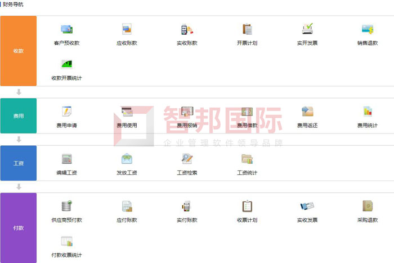Click the 费用返还 icon

pos(307,112)
